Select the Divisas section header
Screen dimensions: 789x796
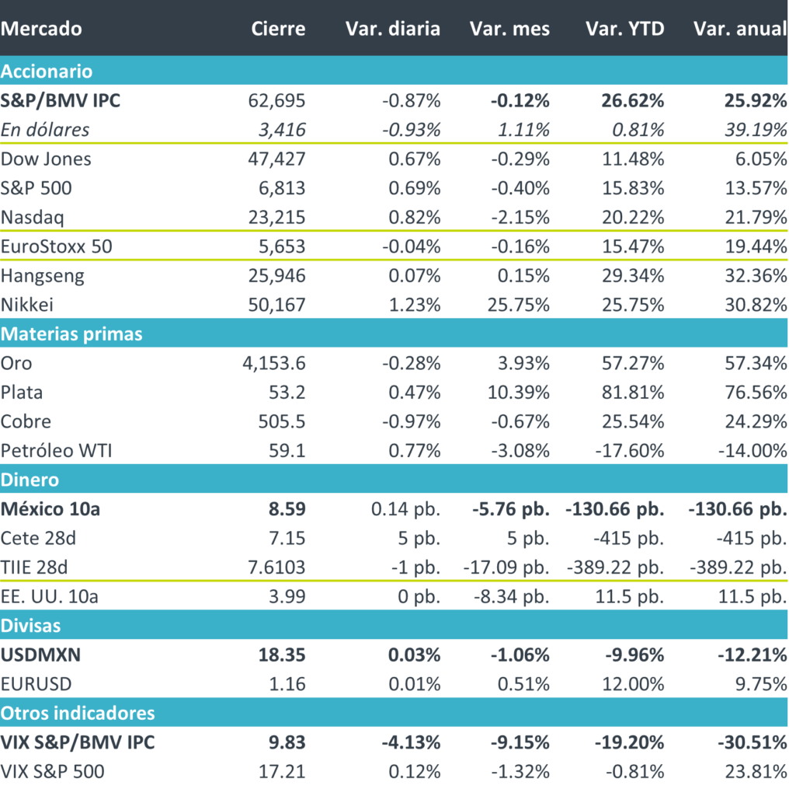(x=31, y=625)
